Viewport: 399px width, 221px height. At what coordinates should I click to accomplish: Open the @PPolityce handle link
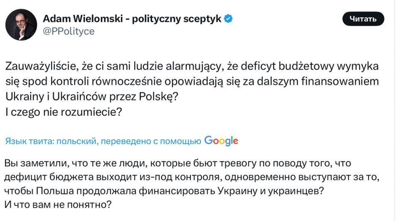click(69, 31)
